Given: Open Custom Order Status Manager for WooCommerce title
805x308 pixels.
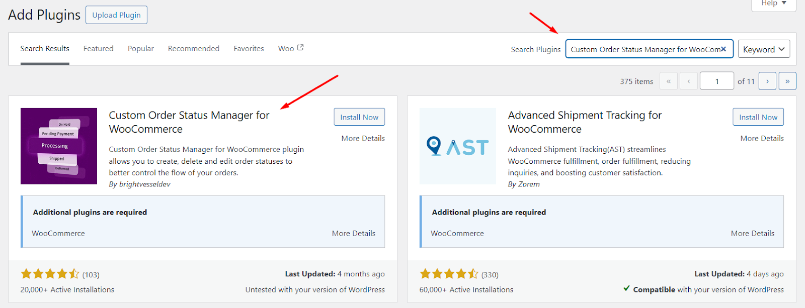Looking at the screenshot, I should pos(189,122).
